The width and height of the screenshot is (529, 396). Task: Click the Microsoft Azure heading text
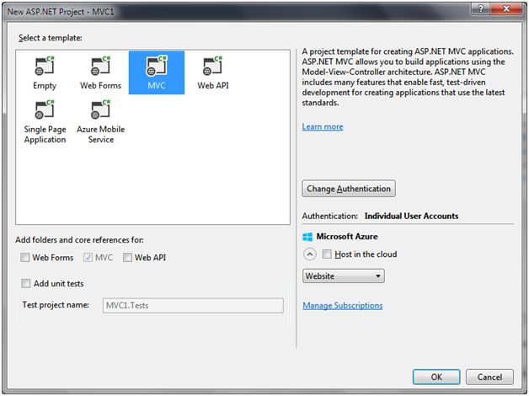[347, 237]
